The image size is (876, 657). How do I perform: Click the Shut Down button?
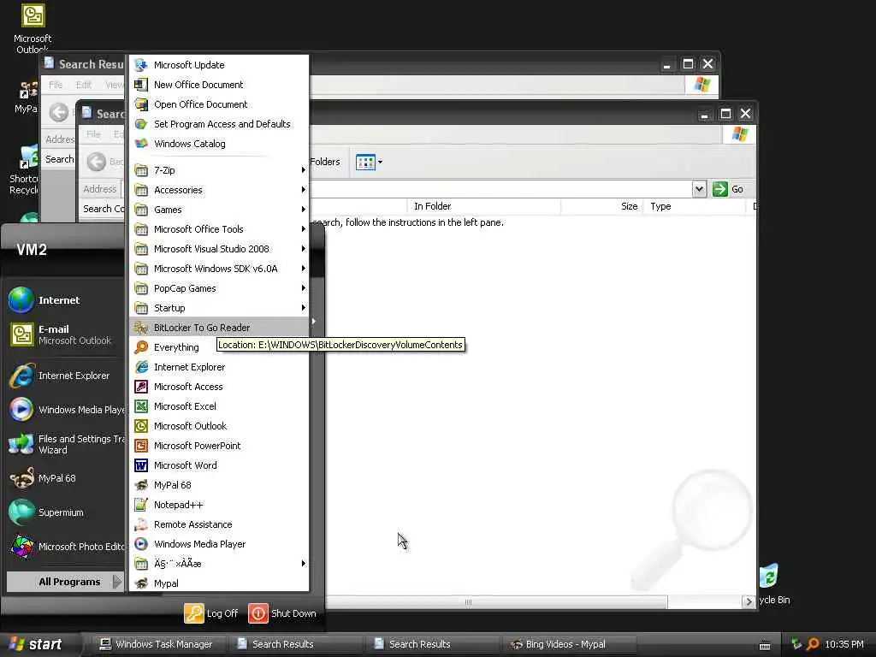[x=282, y=613]
